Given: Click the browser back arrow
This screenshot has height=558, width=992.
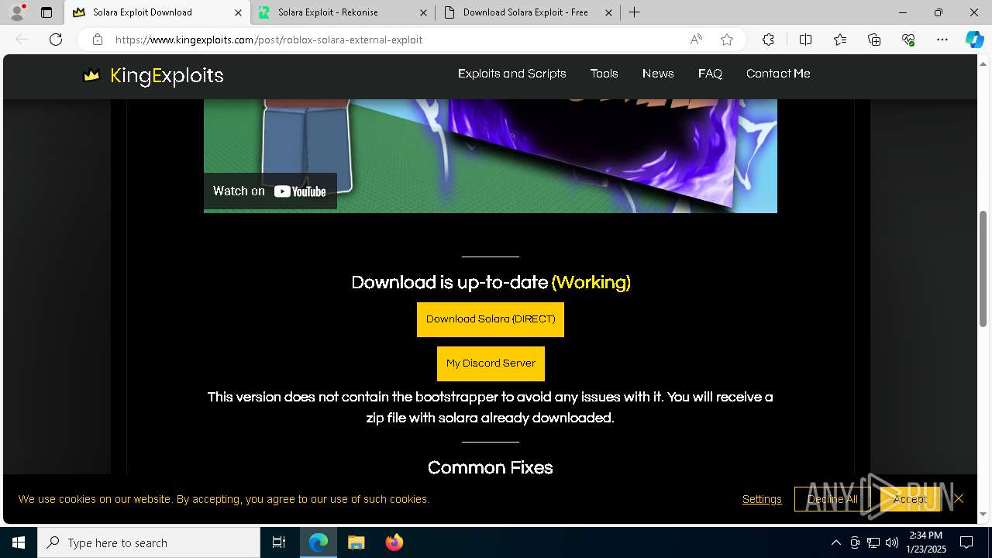Looking at the screenshot, I should coord(22,40).
